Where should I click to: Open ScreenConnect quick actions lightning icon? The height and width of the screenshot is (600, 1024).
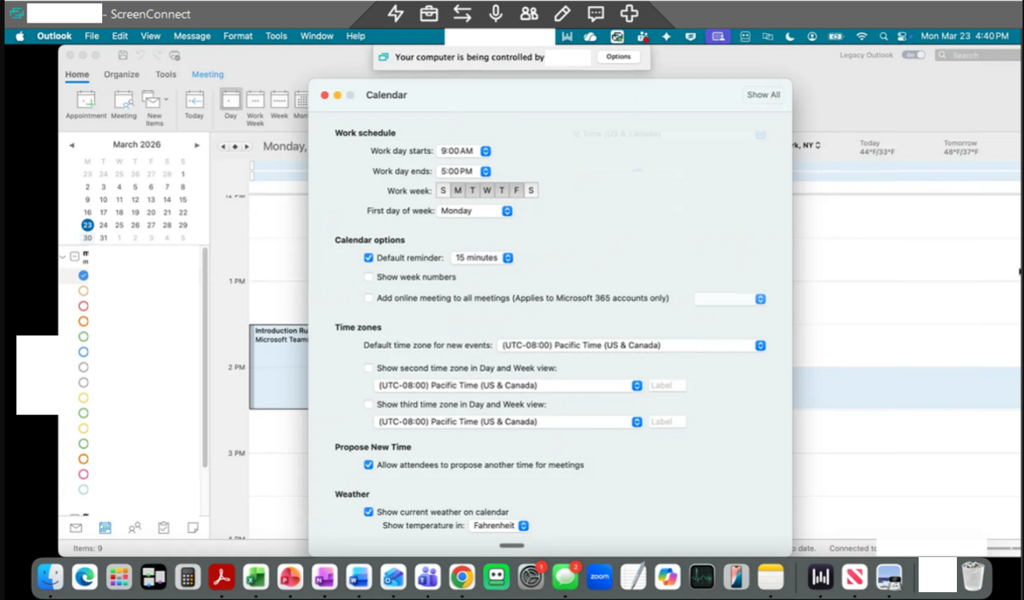coord(396,13)
